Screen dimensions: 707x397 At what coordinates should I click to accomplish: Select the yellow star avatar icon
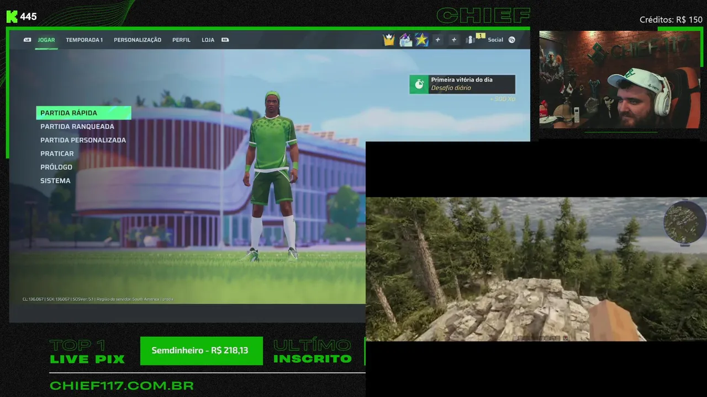click(422, 40)
